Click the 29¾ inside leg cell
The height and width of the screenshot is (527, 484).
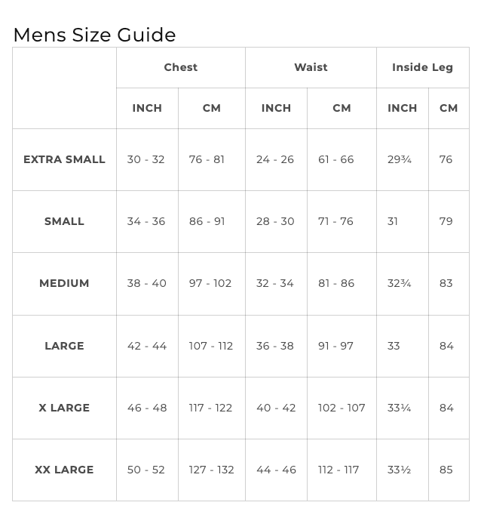pos(399,159)
